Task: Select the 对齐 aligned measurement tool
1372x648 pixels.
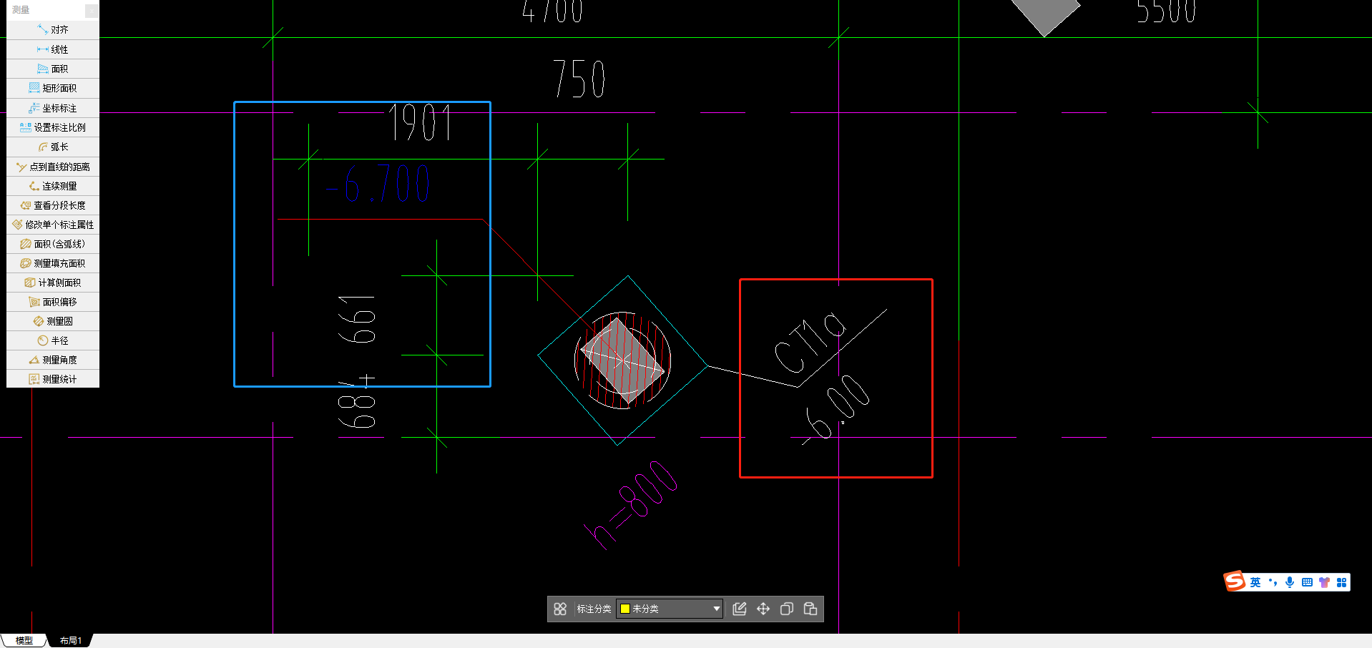Action: (53, 30)
